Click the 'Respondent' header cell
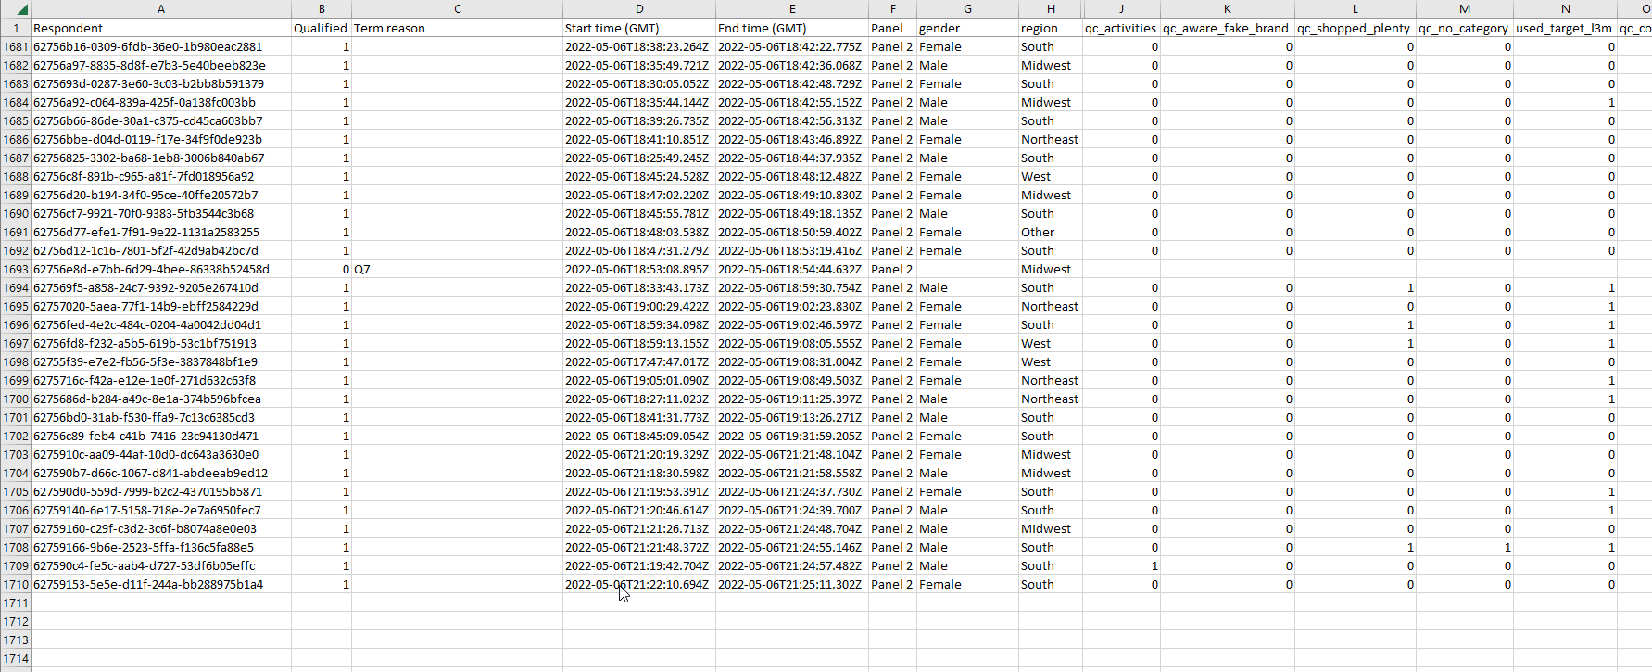 (x=161, y=29)
